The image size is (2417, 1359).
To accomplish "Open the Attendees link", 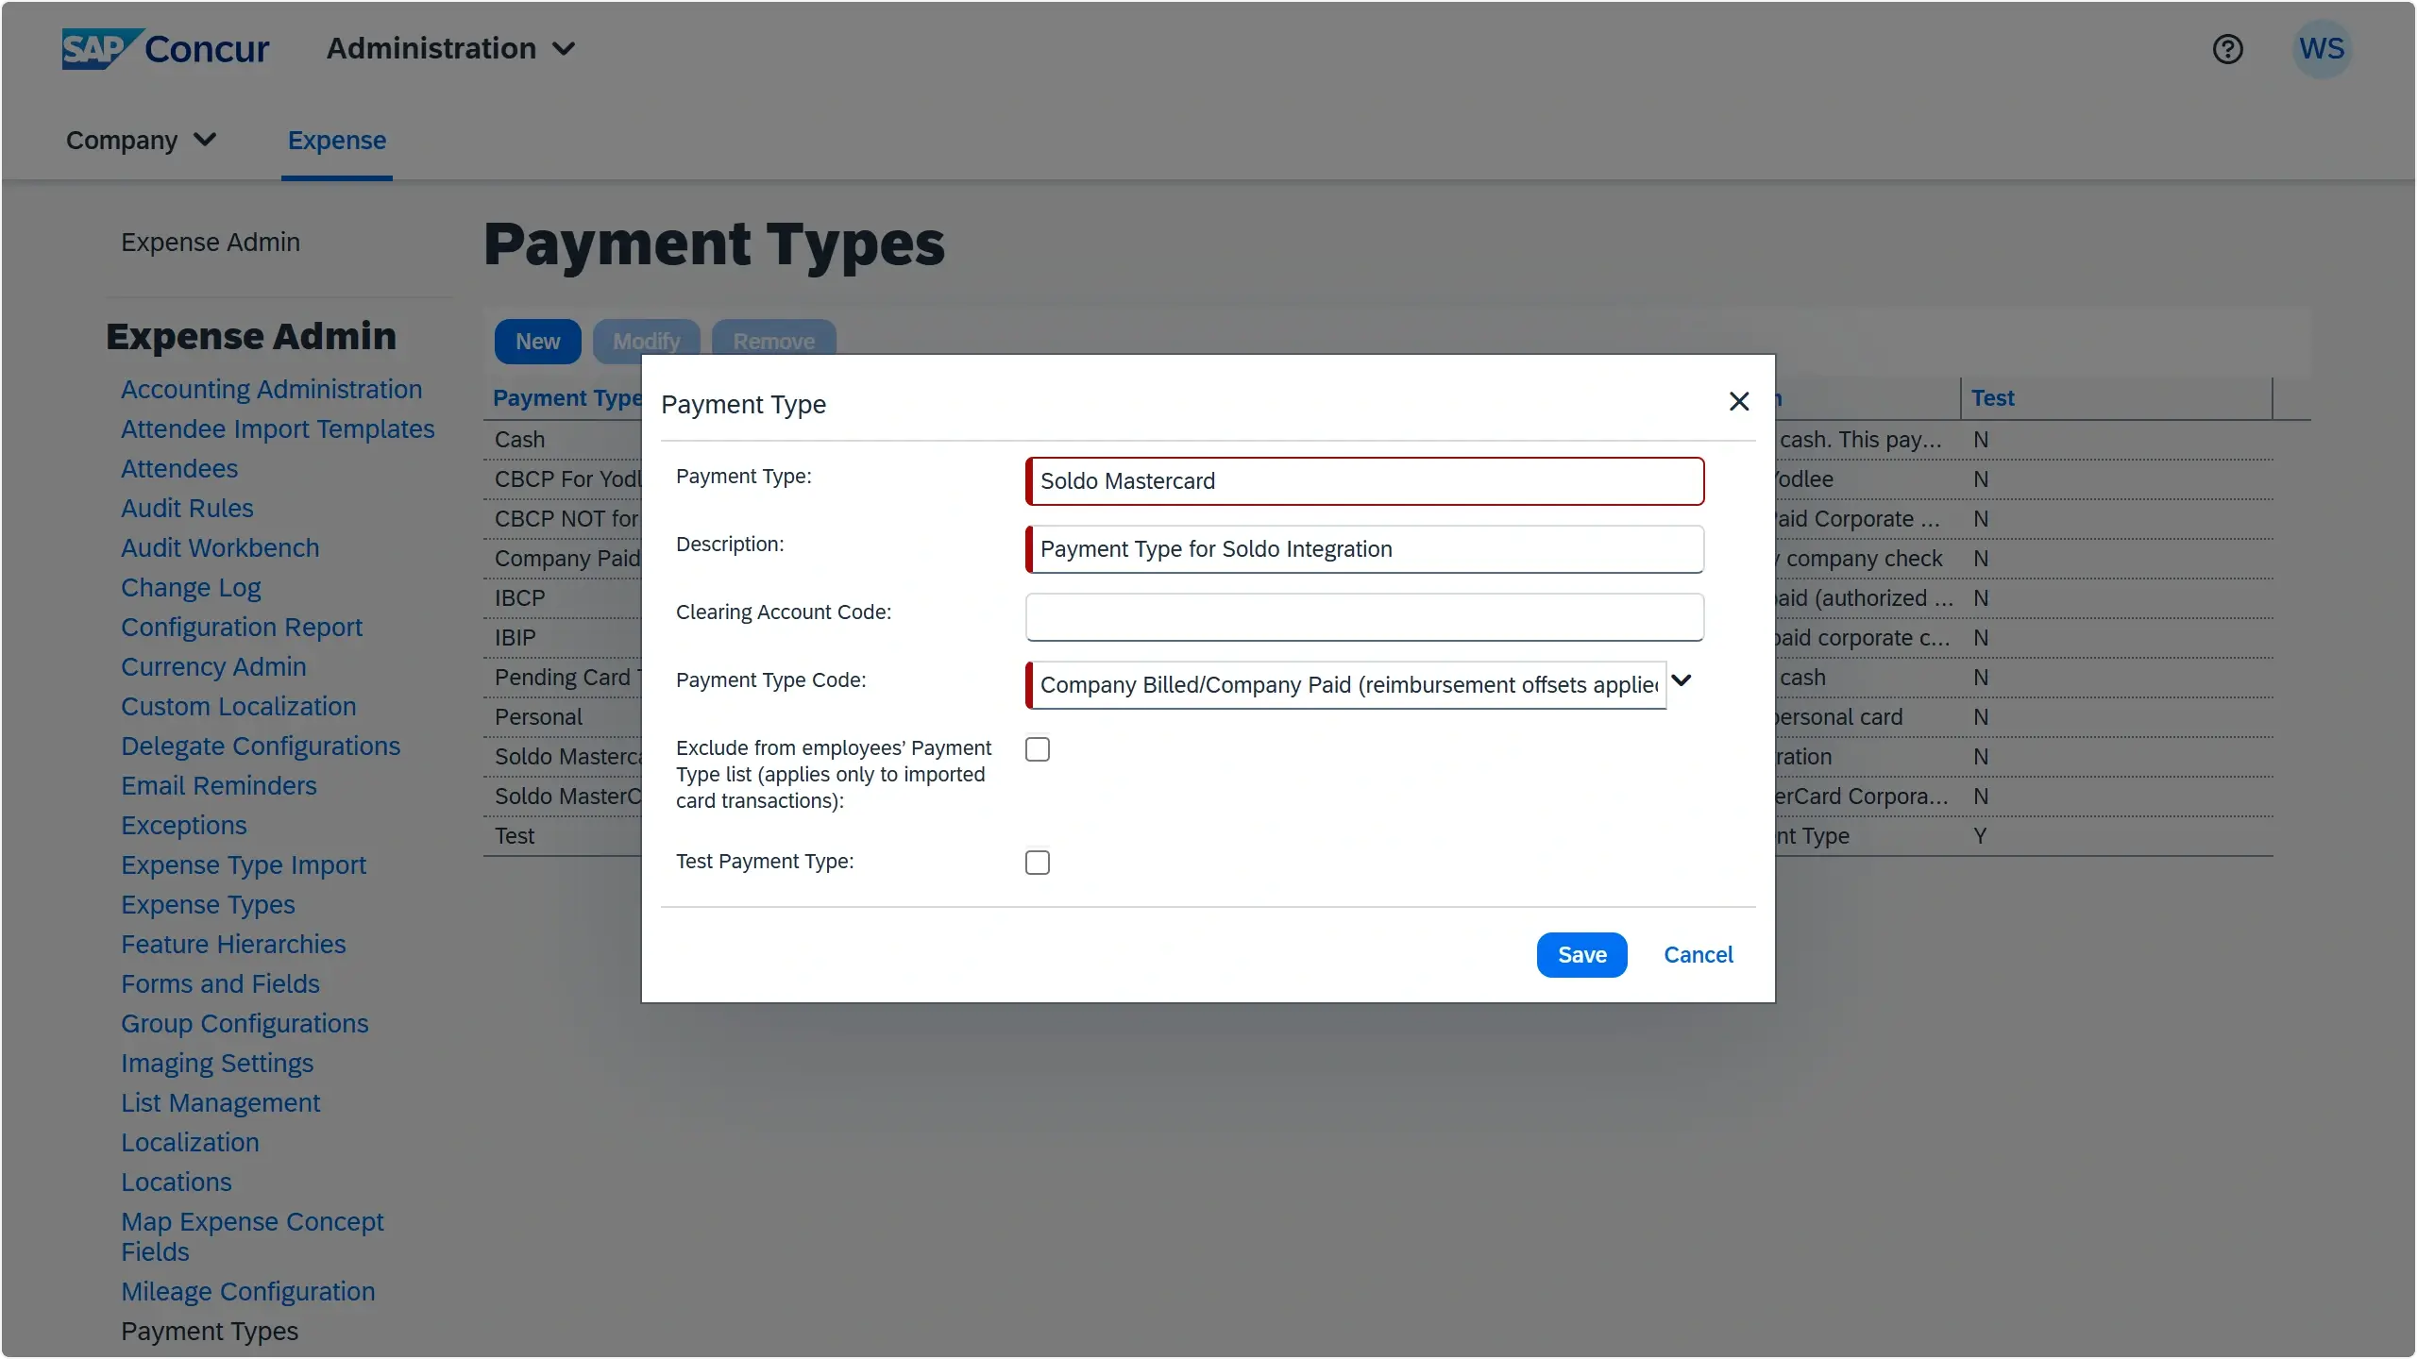I will pyautogui.click(x=179, y=468).
